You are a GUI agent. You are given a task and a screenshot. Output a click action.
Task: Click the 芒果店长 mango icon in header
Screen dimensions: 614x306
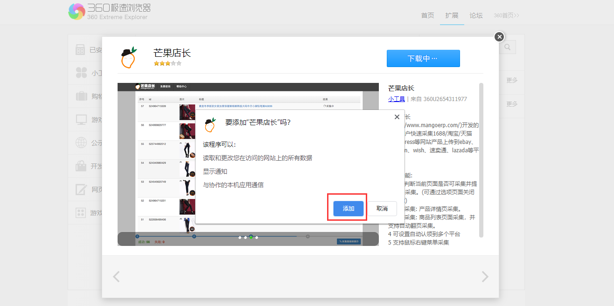tap(128, 58)
